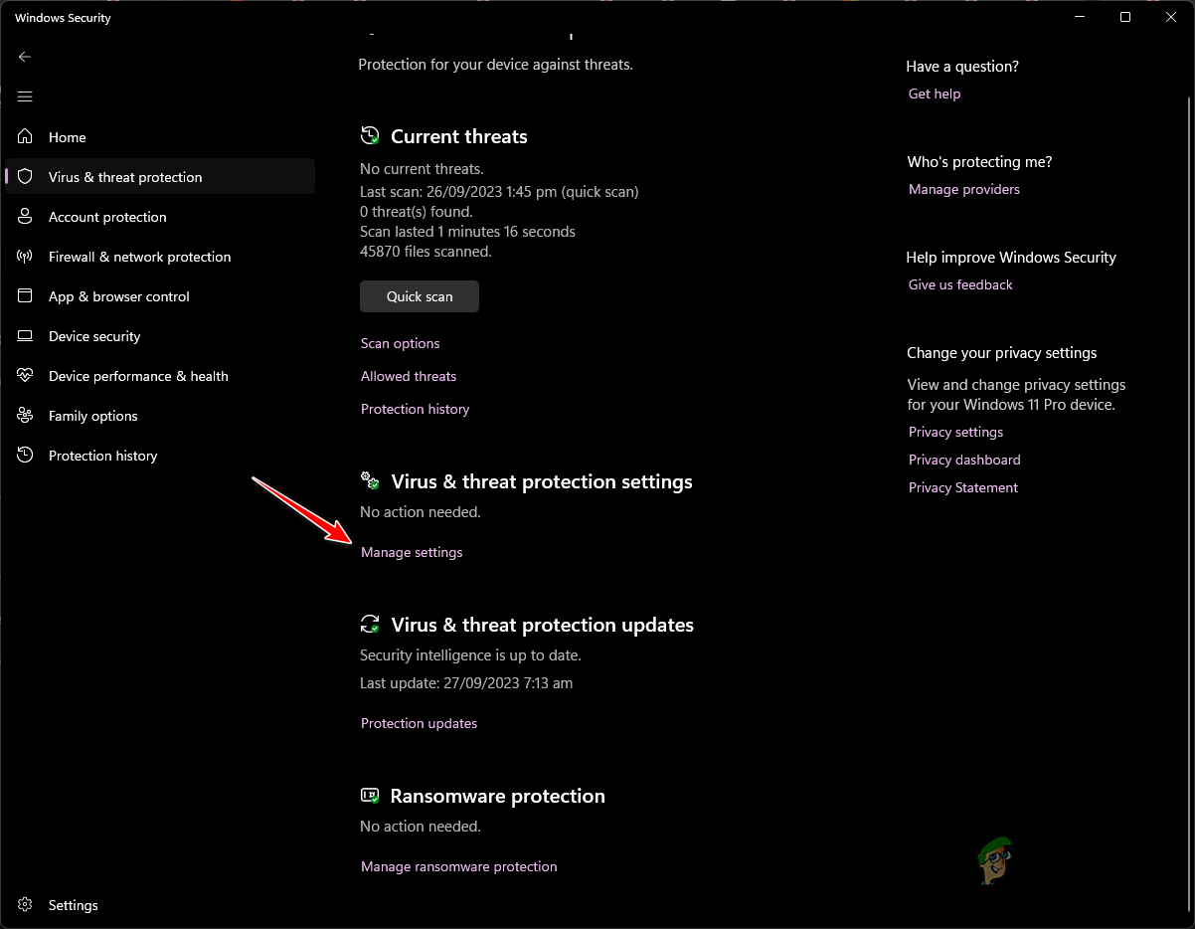Select the Protection history clock icon
The image size is (1195, 929).
point(25,456)
